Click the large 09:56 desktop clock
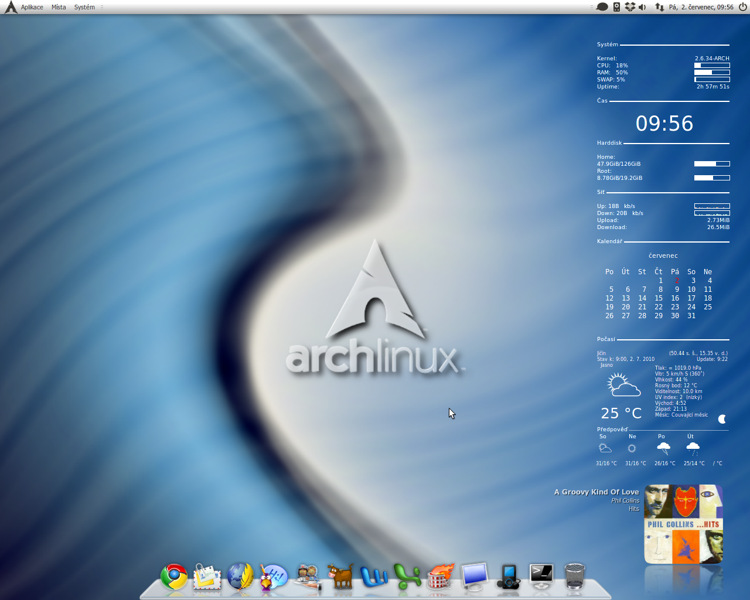This screenshot has width=750, height=600. click(x=664, y=124)
